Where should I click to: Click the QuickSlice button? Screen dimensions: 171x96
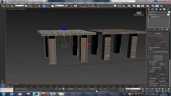click(x=153, y=78)
